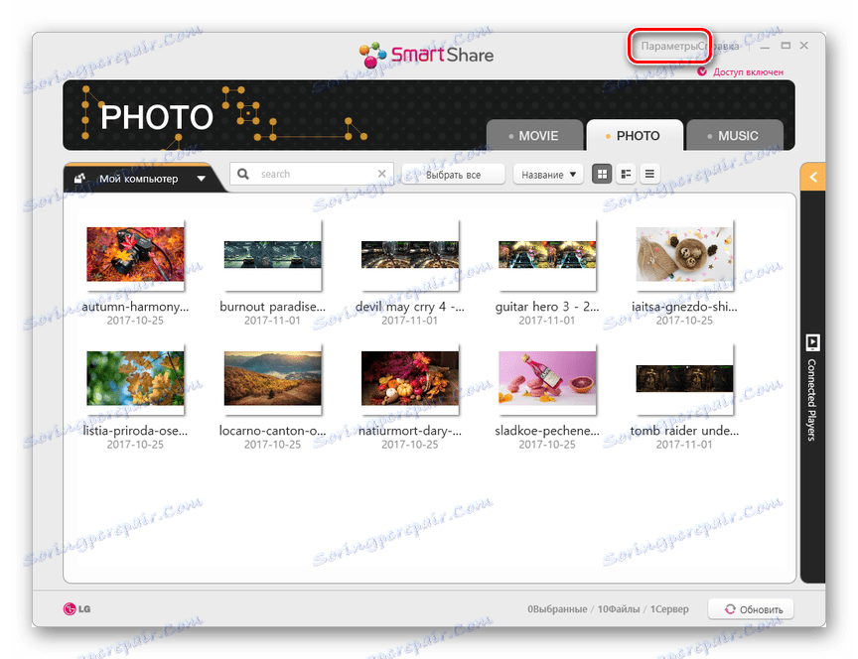
Task: Click the shared computer icon beside Мой компьютер
Action: click(79, 179)
